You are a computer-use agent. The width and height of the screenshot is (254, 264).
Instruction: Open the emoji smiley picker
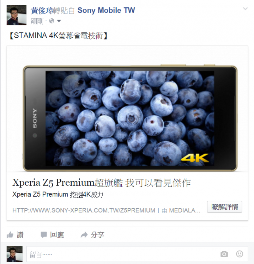point(240,254)
